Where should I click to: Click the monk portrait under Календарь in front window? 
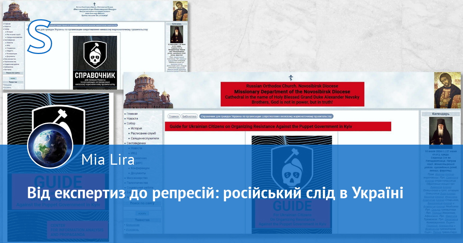pyautogui.click(x=440, y=132)
